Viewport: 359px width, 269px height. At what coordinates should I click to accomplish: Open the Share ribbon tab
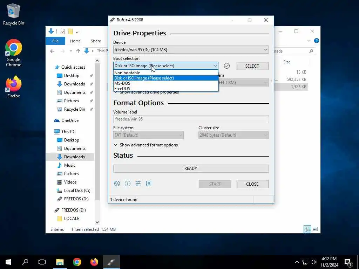tap(96, 41)
